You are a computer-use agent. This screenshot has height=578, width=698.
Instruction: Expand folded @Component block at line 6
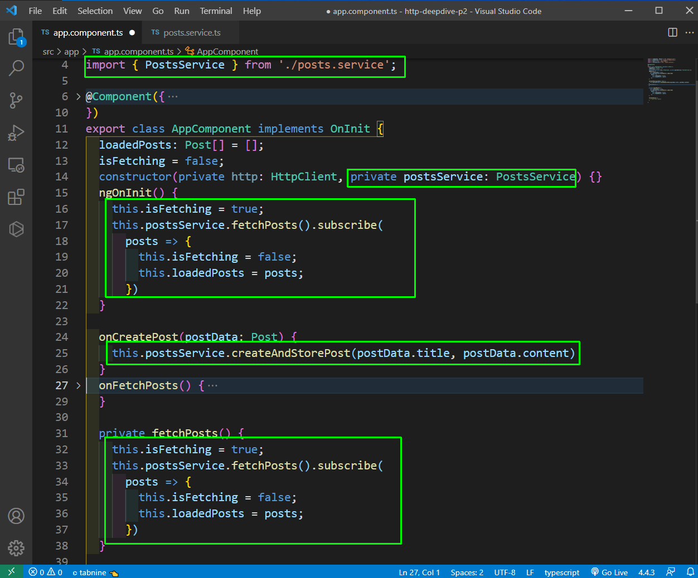point(78,97)
